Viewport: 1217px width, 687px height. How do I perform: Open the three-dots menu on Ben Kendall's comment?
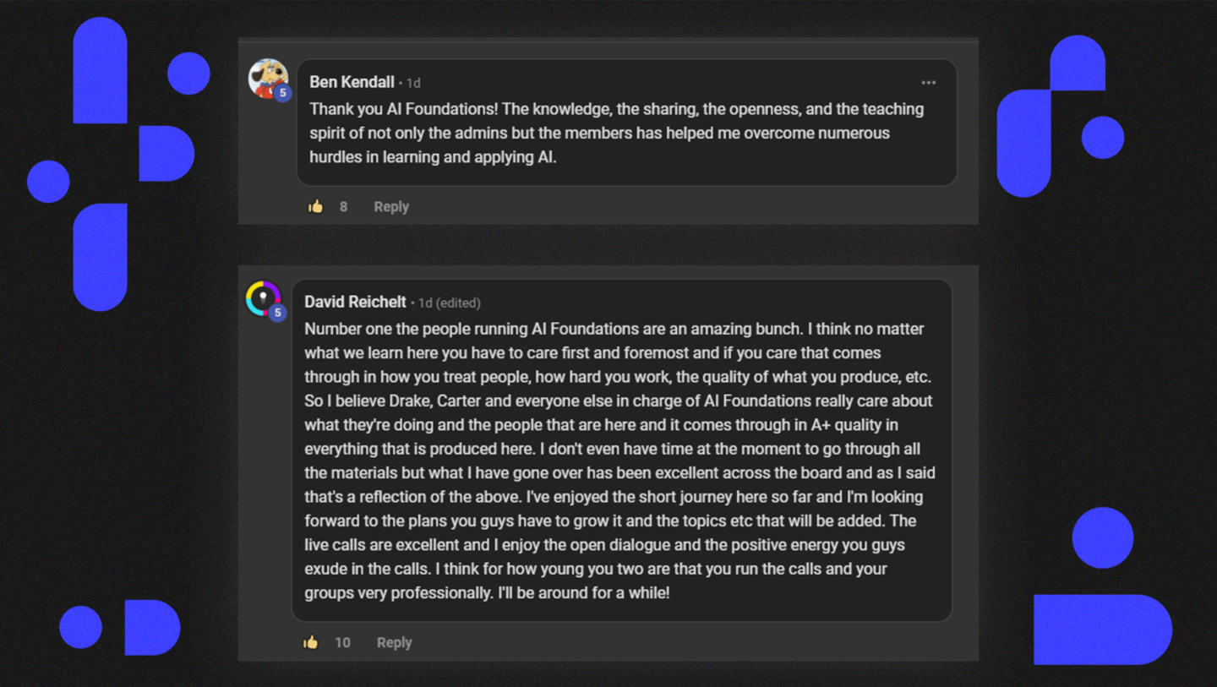pyautogui.click(x=928, y=83)
